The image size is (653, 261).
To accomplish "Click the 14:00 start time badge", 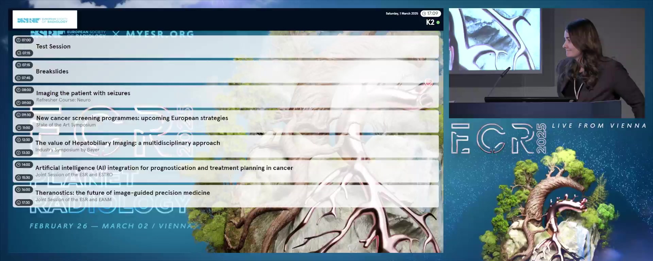I will [23, 165].
